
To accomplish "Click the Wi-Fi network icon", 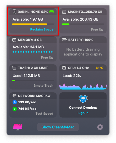I will 14,96.
